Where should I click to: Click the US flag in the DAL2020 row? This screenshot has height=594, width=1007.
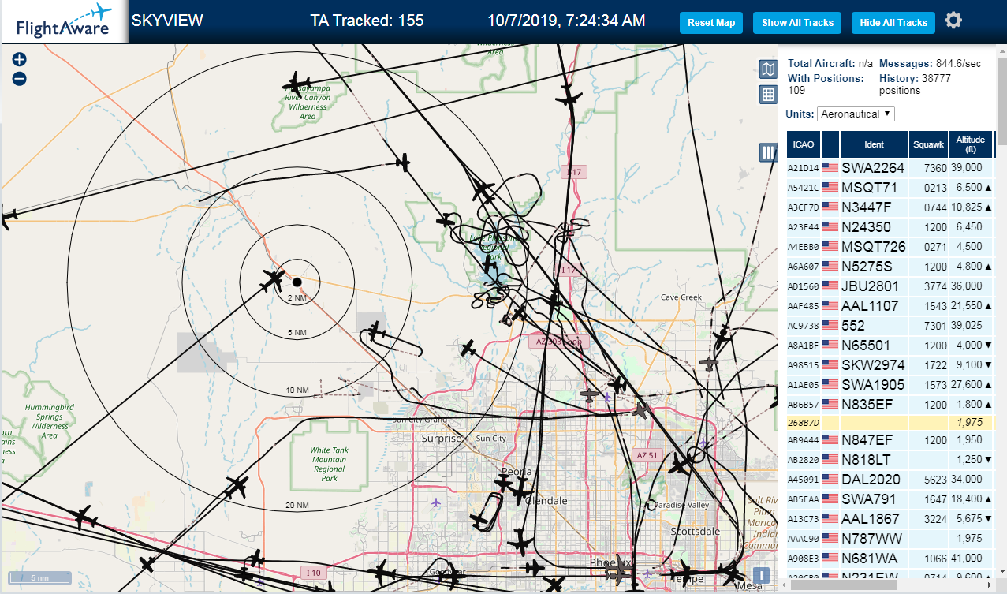830,479
